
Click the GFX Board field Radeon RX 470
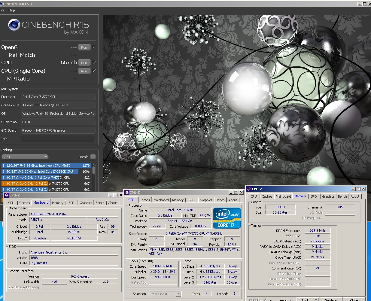(x=58, y=130)
